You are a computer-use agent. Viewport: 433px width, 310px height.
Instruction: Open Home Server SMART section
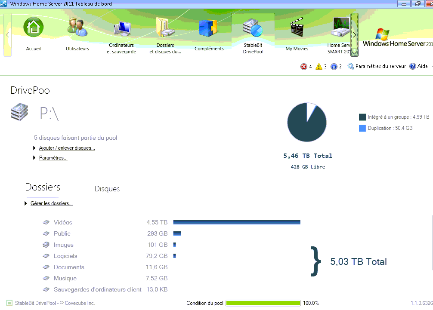341,27
